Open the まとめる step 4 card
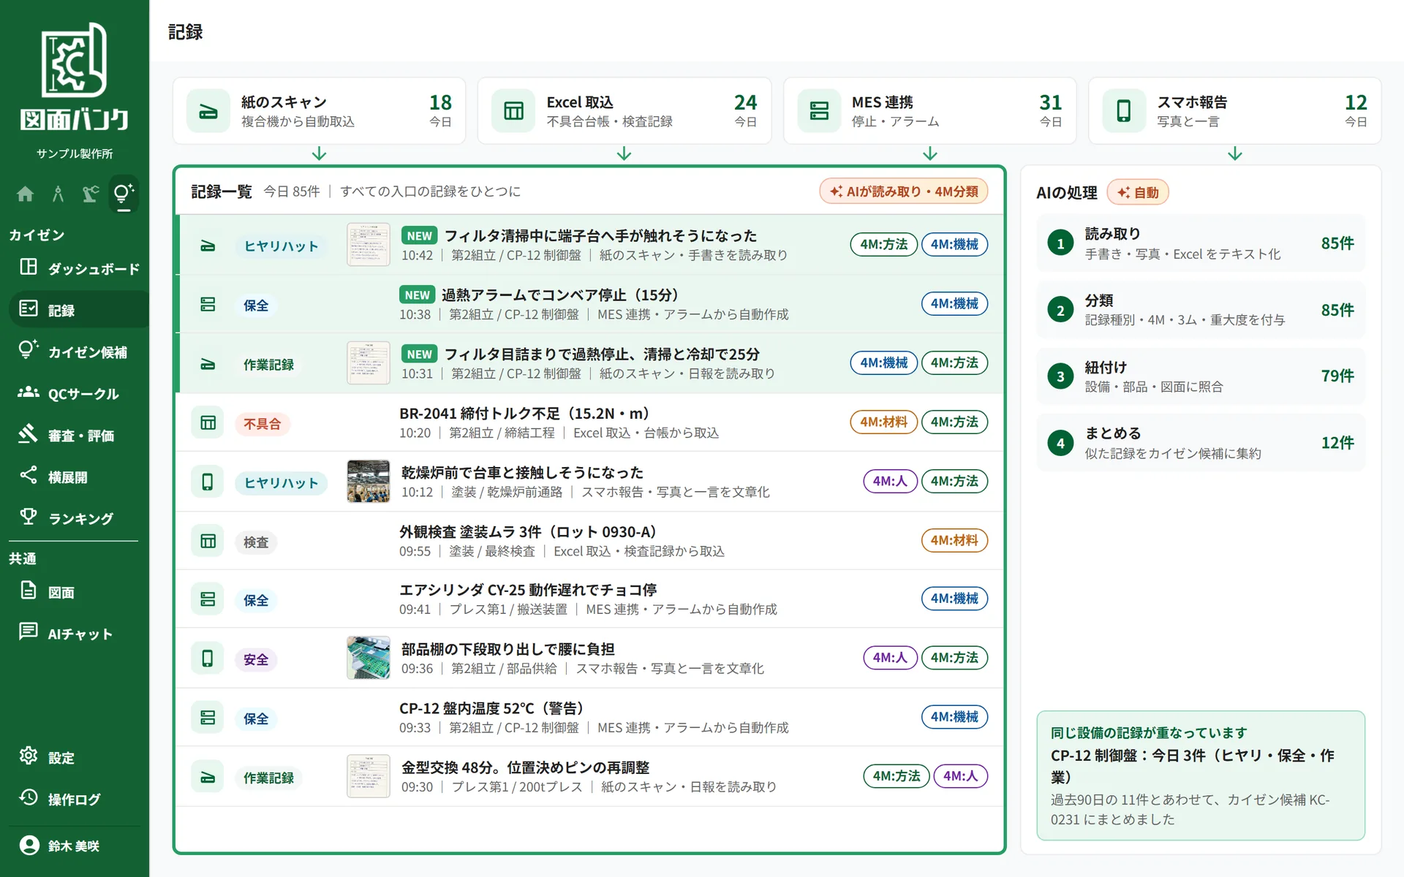Screen dimensions: 1404x877 click(1201, 443)
